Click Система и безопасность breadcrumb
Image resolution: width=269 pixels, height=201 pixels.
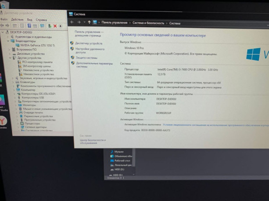click(x=149, y=22)
